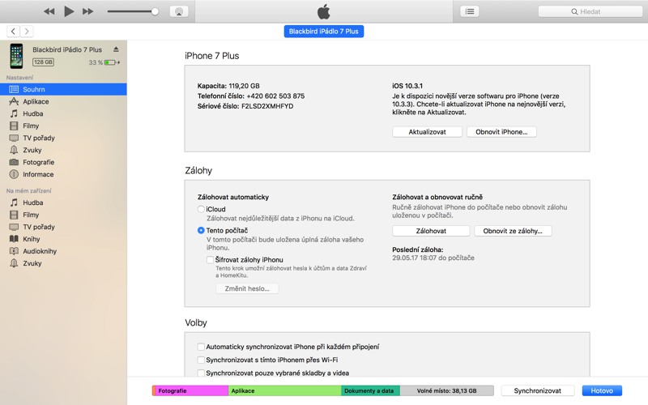Go forward with the right arrow
Viewport: 648px width, 405px height.
click(x=27, y=31)
